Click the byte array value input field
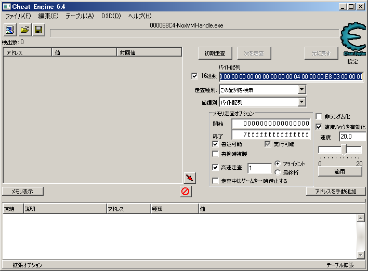Image resolution: width=368 pixels, height=271 pixels. [x=292, y=77]
